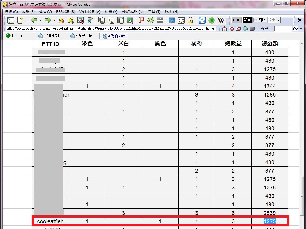The height and width of the screenshot is (229, 306).
Task: Open Wikipedia W icon
Action: tap(221, 20)
